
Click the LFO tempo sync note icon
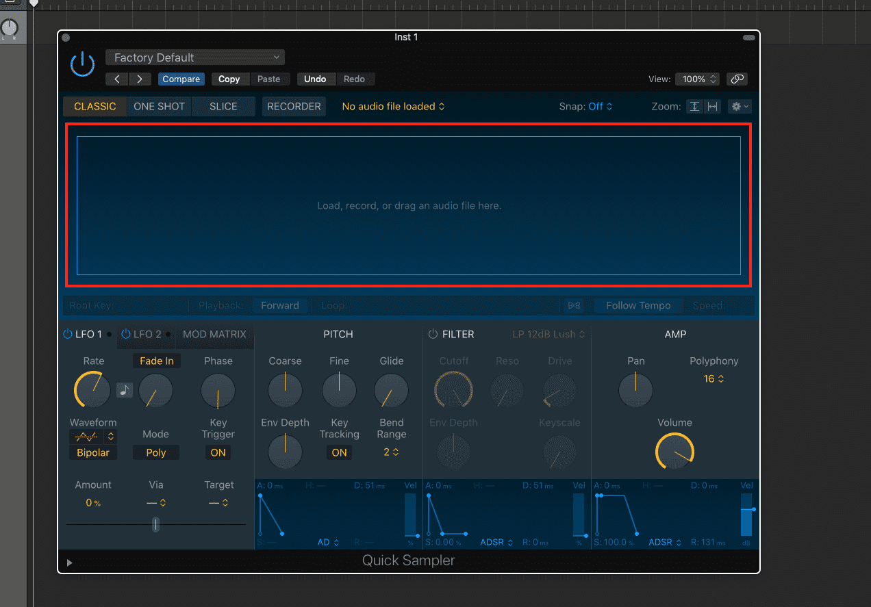coord(124,390)
